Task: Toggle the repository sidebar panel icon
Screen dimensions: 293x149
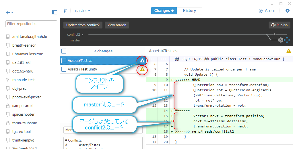Action: [x=55, y=12]
